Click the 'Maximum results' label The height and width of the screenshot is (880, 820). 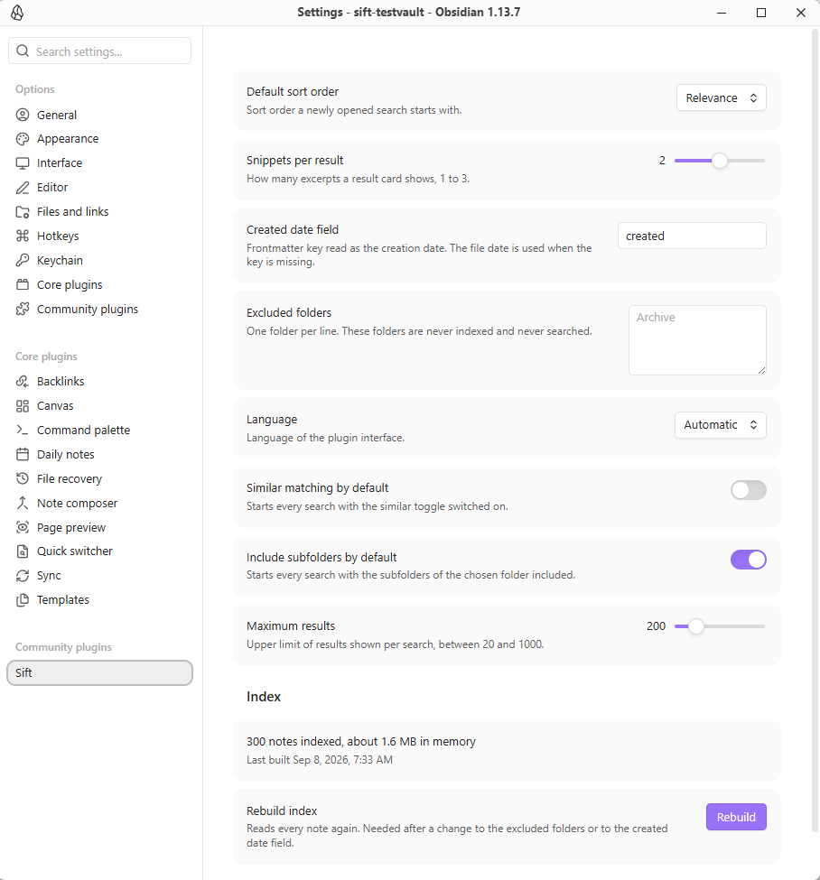click(x=291, y=625)
